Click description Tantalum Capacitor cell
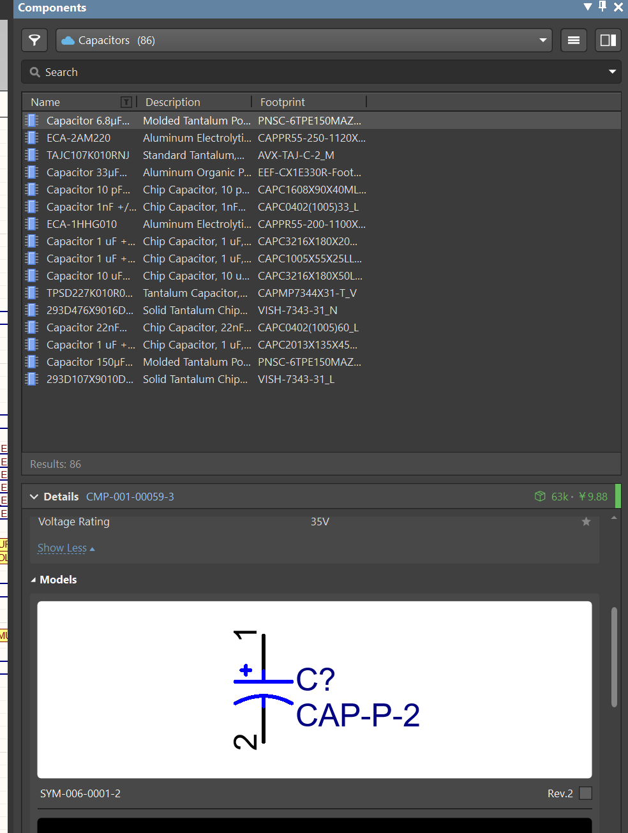Viewport: 628px width, 833px height. [195, 293]
